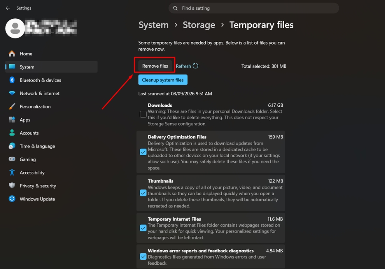Uncheck Delivery Optimization Files checkbox
The height and width of the screenshot is (269, 385).
pyautogui.click(x=143, y=152)
